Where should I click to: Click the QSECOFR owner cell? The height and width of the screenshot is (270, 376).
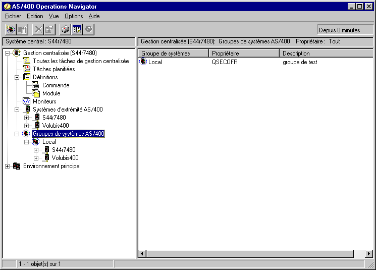pos(225,62)
